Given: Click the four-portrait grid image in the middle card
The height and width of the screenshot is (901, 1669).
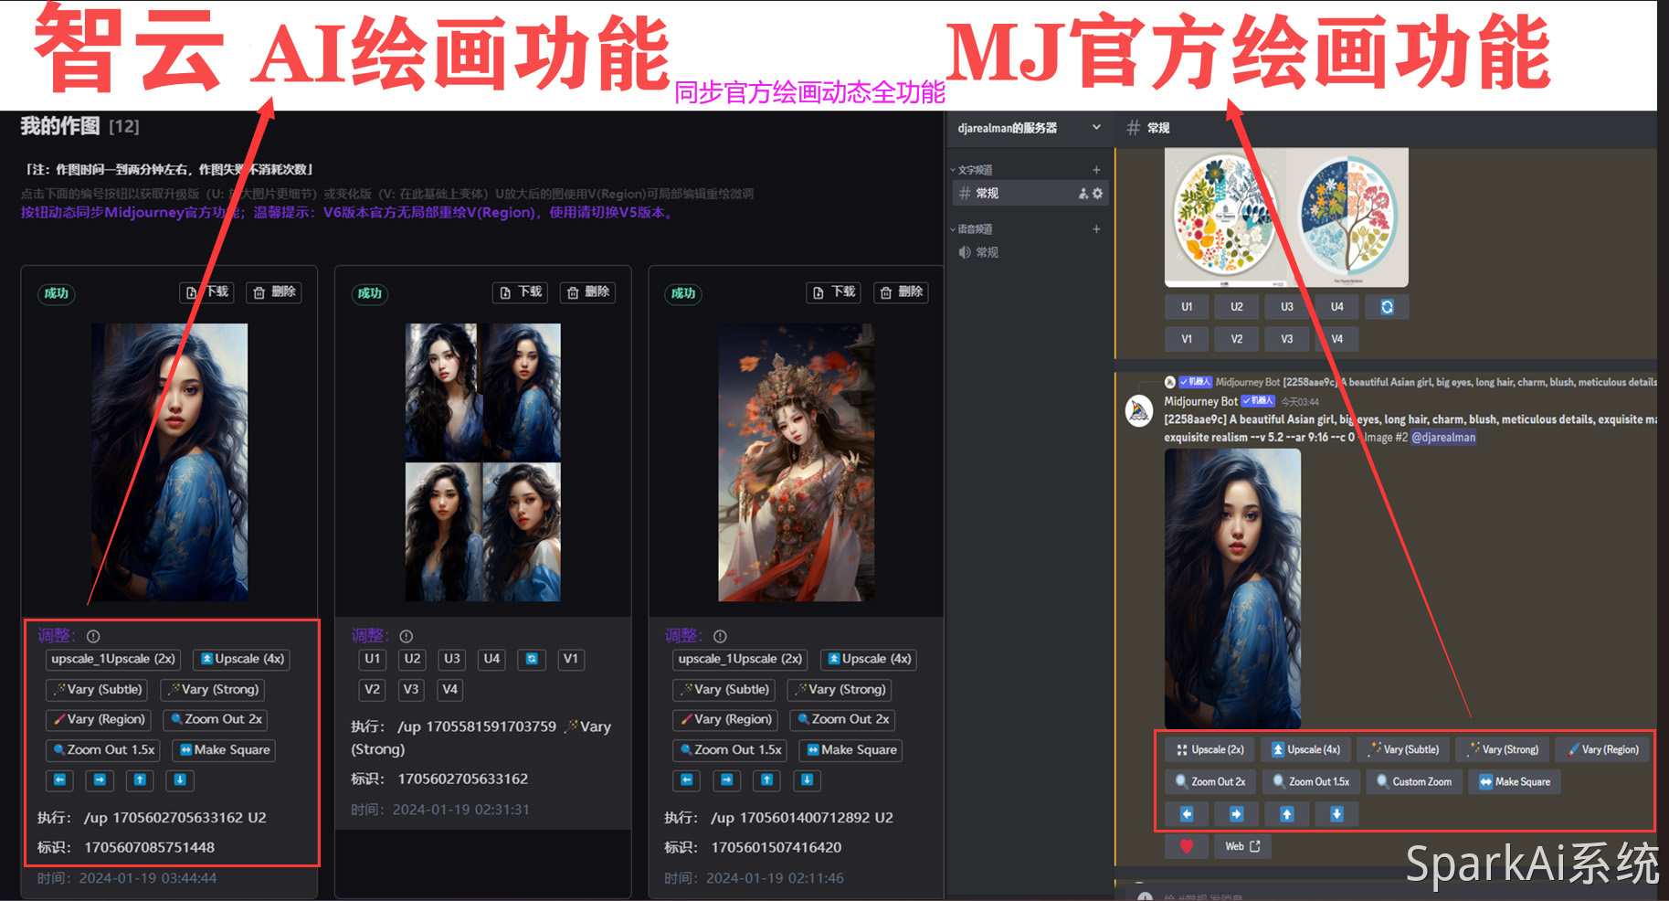Looking at the screenshot, I should pos(482,462).
